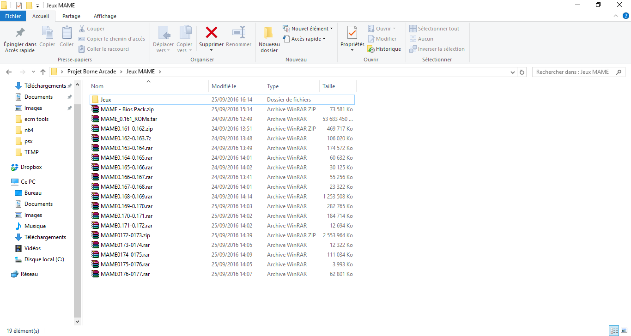Viewport: 631px width, 336px height.
Task: Click the red Supprimer X icon
Action: (212, 32)
